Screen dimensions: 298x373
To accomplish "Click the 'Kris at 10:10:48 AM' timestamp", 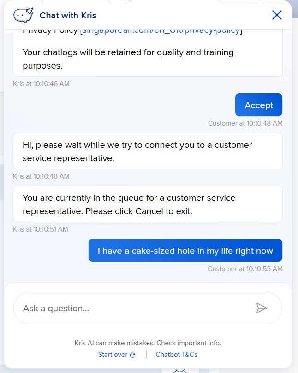I will point(42,176).
